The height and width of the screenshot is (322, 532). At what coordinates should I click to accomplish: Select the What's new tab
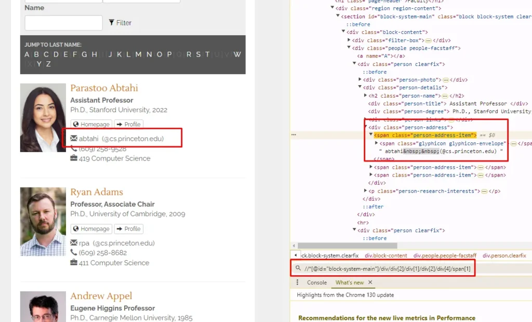coord(349,283)
